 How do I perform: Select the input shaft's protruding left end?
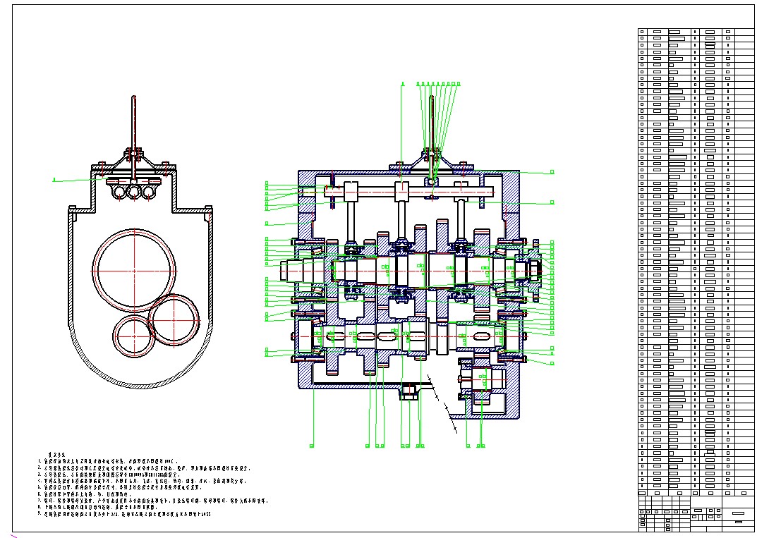tap(291, 269)
